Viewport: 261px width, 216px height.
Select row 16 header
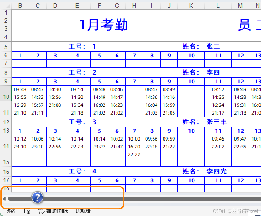coord(6,172)
